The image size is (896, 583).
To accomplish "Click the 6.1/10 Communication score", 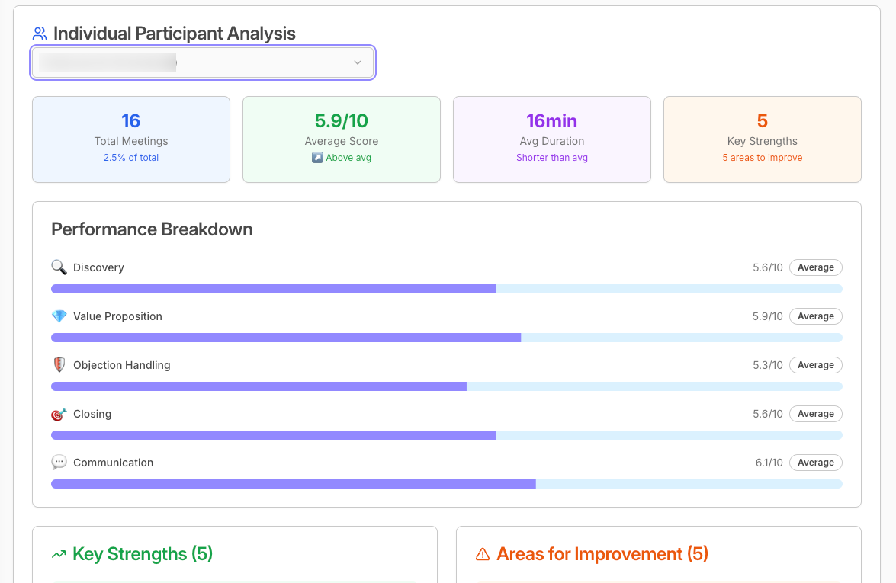I will (x=769, y=463).
